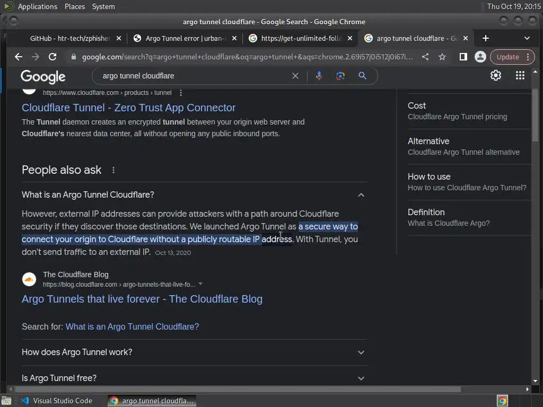Switch to Visual Studio Code in taskbar
This screenshot has height=407, width=543.
pyautogui.click(x=57, y=401)
